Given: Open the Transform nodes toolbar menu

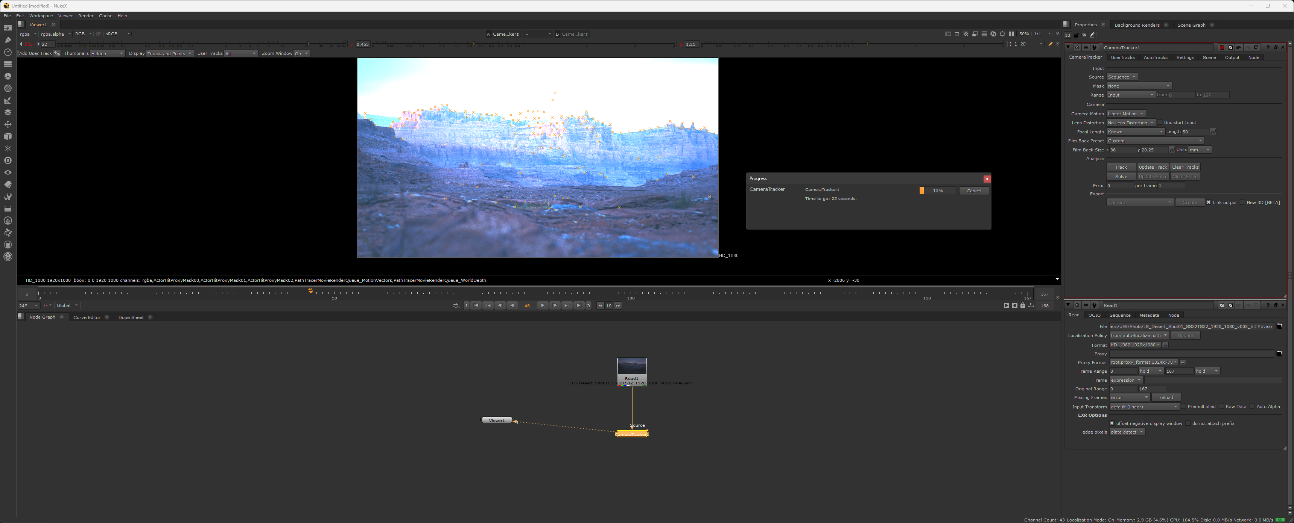Looking at the screenshot, I should 8,124.
